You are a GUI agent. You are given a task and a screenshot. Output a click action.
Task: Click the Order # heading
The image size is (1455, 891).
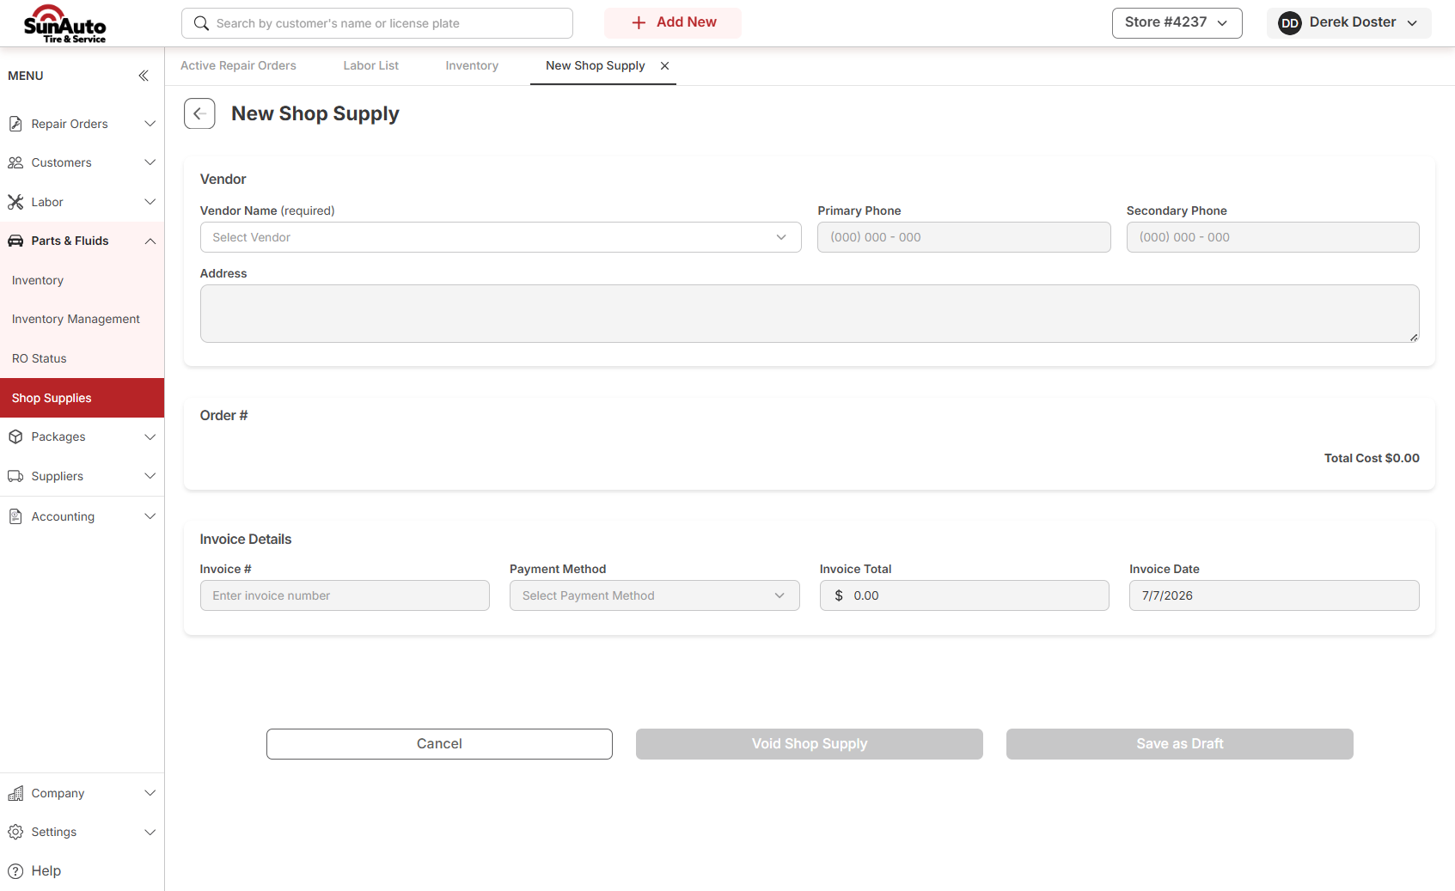(223, 415)
